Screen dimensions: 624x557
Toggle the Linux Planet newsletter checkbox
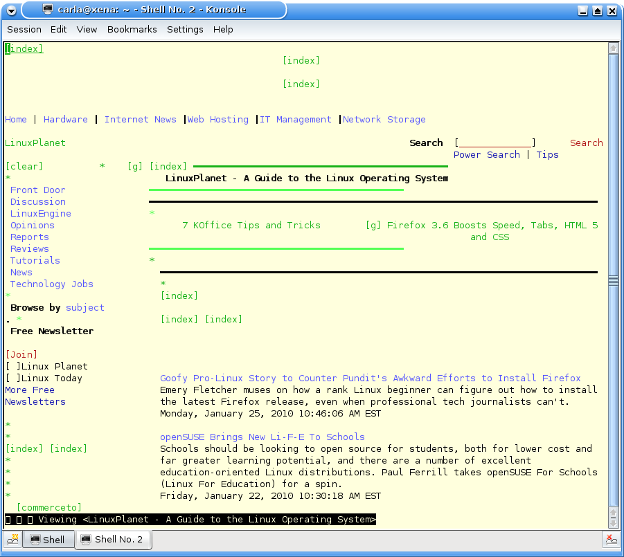[x=12, y=366]
